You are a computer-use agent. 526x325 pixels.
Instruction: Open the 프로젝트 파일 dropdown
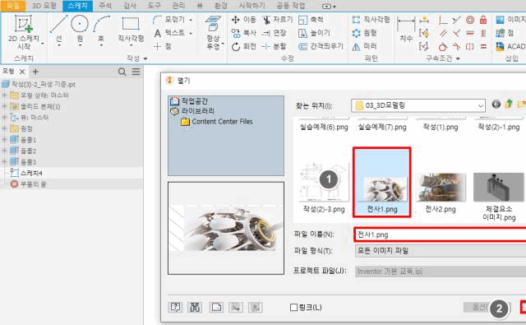click(441, 272)
